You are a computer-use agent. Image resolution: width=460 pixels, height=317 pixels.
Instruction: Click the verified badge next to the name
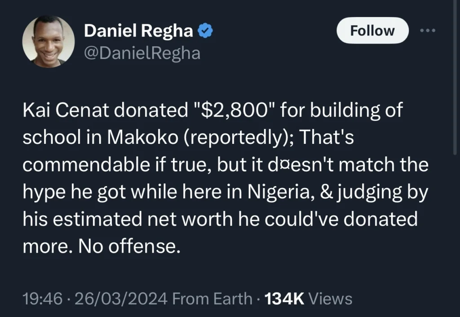[x=205, y=29]
